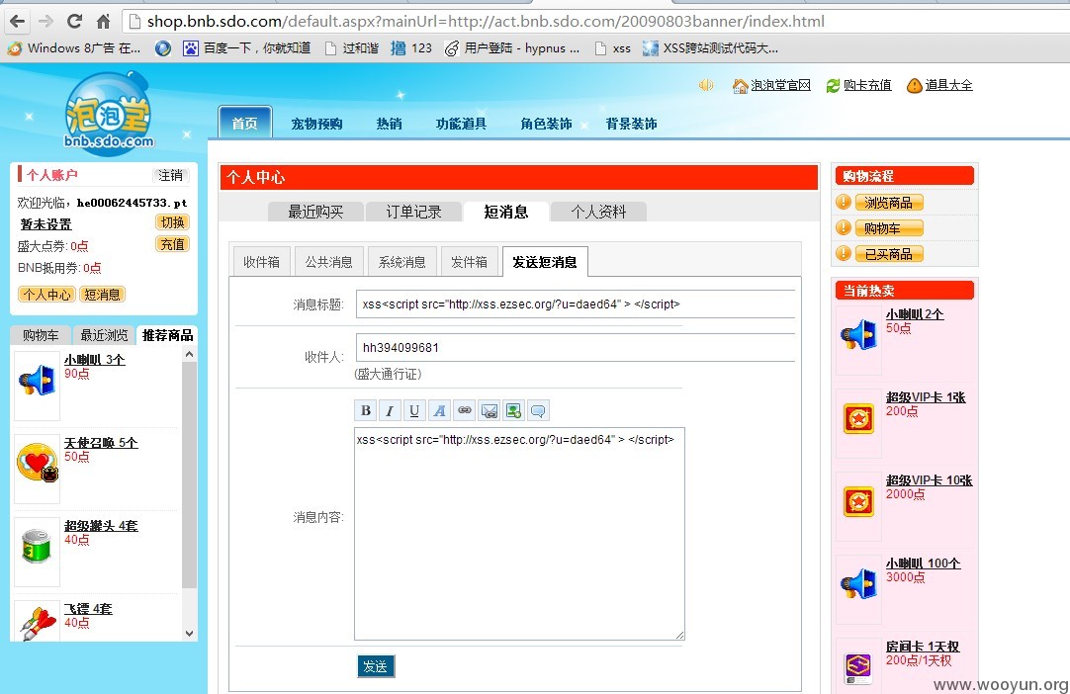
Task: Click recommended list scrollbar down arrow
Action: tap(190, 634)
